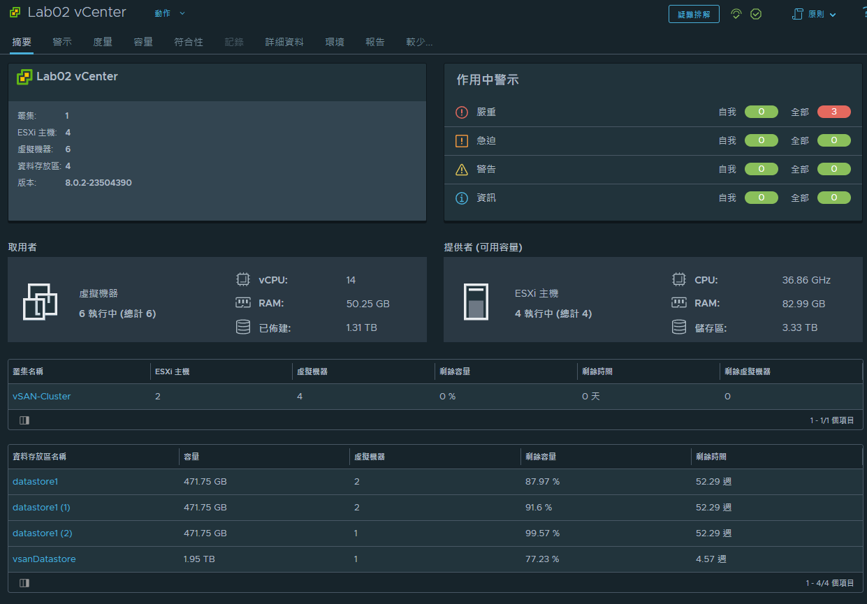Sort by the 叢集名稱 column header

(x=28, y=371)
